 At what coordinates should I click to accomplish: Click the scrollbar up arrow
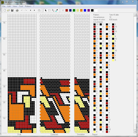(x=135, y=15)
